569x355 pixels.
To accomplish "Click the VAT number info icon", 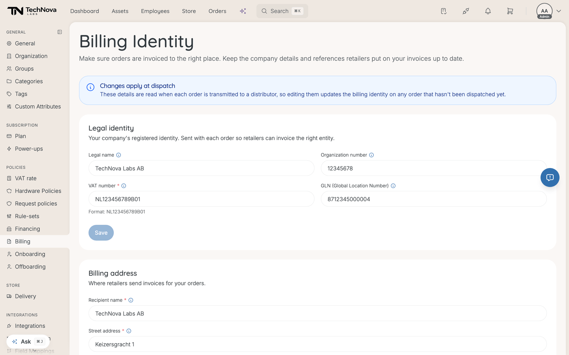I will point(124,186).
